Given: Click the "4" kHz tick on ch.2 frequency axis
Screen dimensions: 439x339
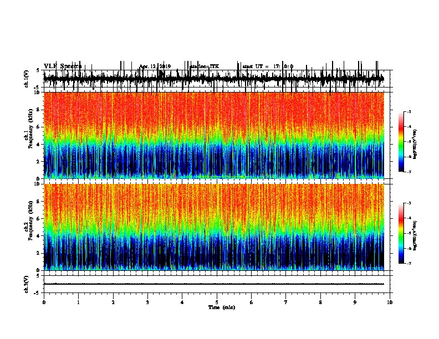Looking at the screenshot, I should (x=38, y=236).
